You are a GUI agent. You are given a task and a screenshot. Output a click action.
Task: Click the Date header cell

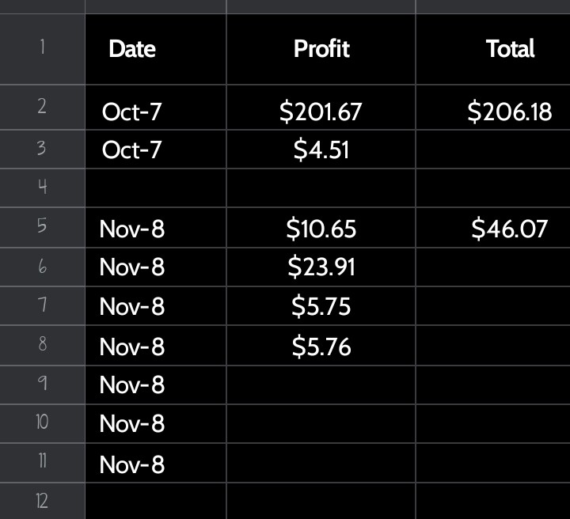(156, 49)
